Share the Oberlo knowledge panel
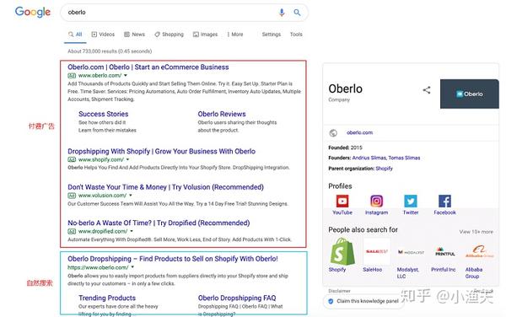 (x=427, y=90)
